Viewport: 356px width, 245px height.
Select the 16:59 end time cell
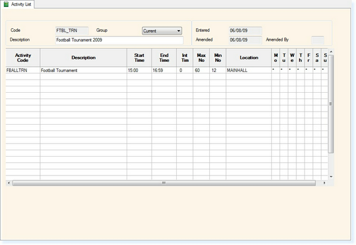point(164,70)
